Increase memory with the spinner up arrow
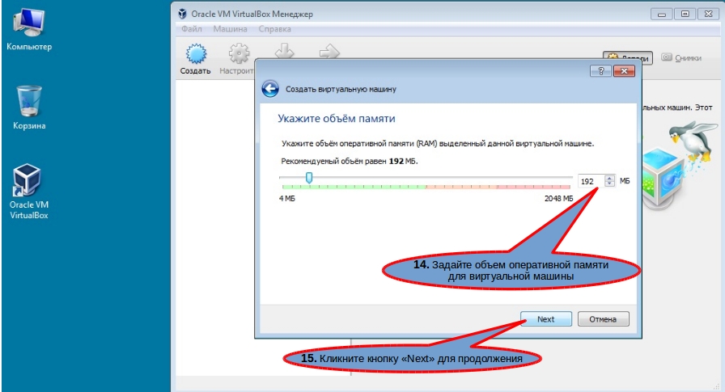This screenshot has width=725, height=392. coord(609,179)
